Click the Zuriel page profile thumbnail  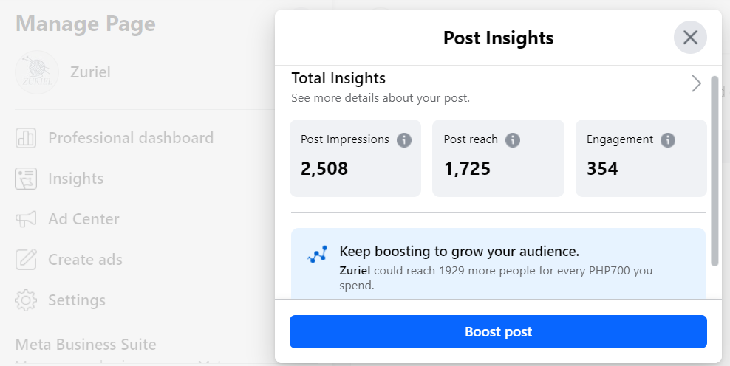pos(37,72)
